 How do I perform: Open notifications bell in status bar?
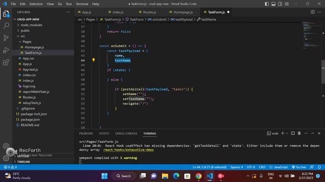click(x=319, y=167)
